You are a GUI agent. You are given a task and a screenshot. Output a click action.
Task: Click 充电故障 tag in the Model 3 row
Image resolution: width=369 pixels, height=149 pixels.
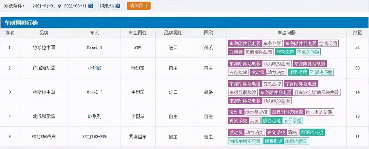(272, 84)
